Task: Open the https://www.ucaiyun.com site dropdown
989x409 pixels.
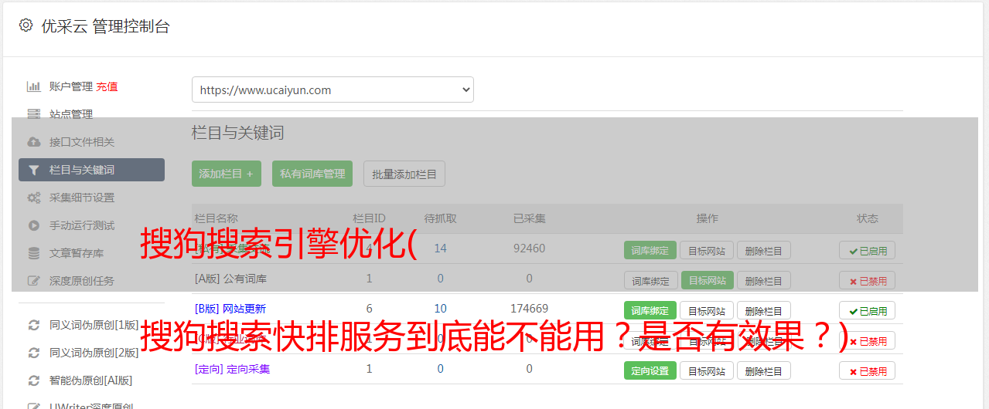Action: tap(333, 90)
